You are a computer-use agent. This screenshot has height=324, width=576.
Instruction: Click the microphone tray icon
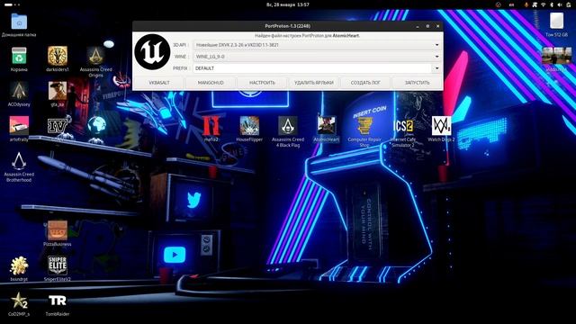click(526, 4)
